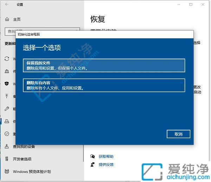Open 查找我的设备 in the sidebar
This screenshot has width=211, height=182.
click(24, 147)
